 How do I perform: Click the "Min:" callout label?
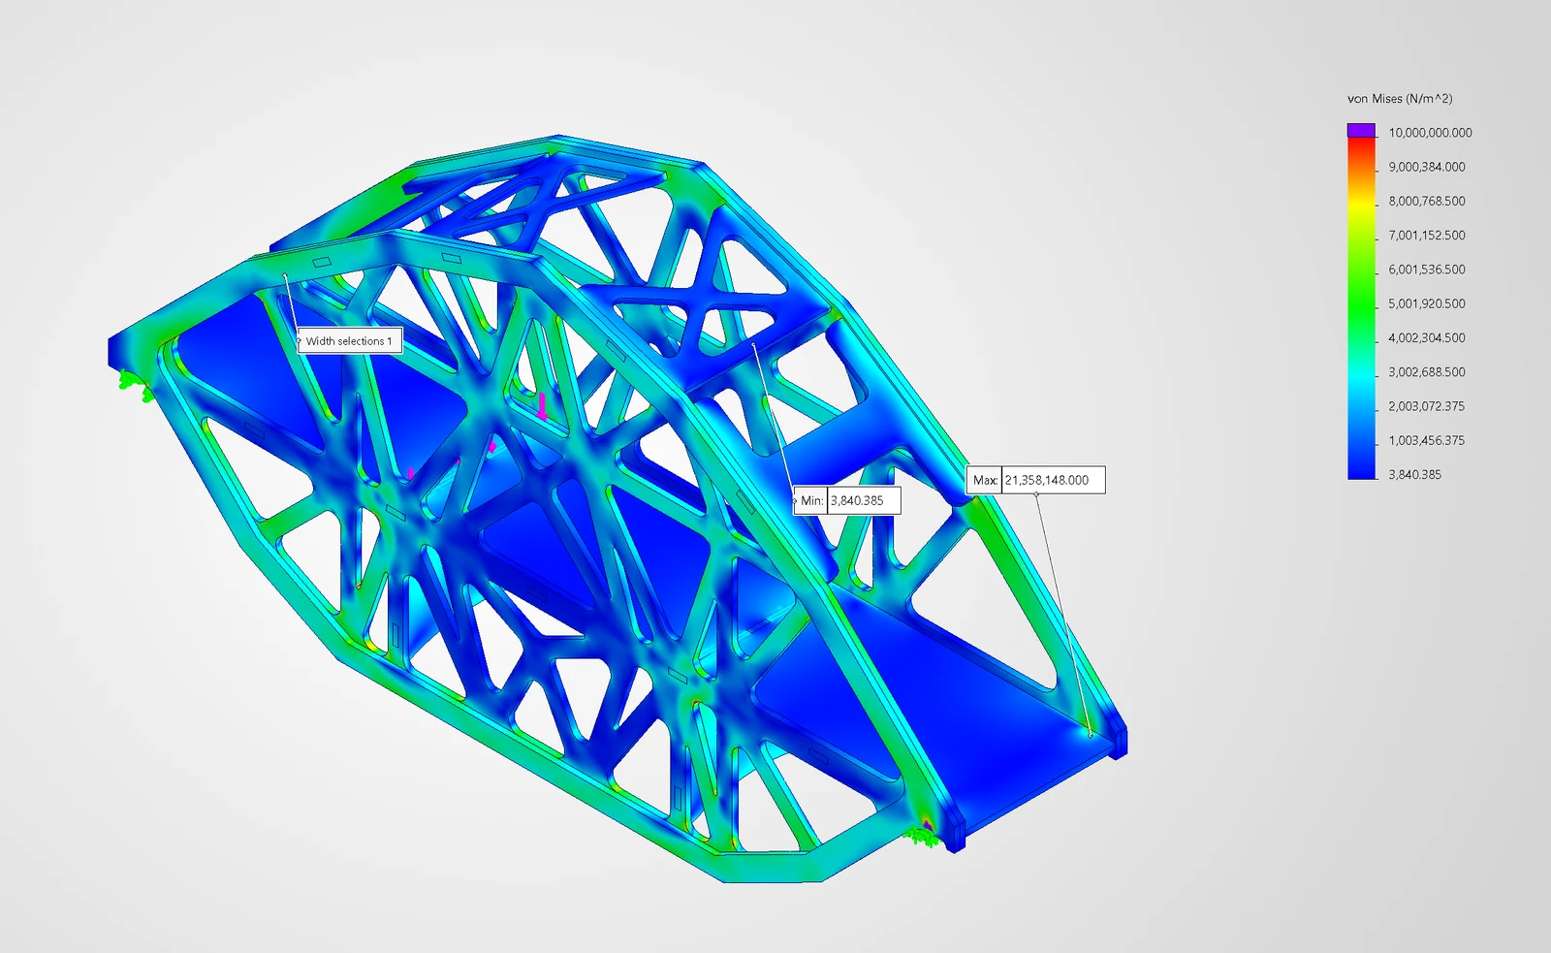click(x=811, y=501)
